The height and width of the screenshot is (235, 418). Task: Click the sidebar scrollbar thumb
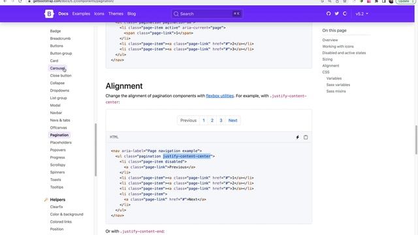point(96,149)
